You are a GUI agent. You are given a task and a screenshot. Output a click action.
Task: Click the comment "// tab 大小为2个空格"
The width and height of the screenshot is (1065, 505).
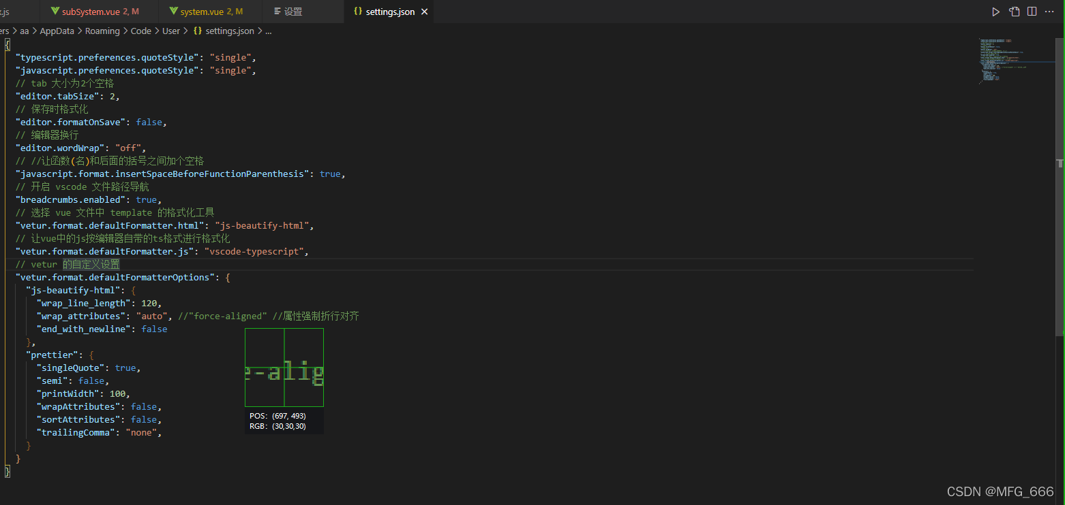click(65, 83)
